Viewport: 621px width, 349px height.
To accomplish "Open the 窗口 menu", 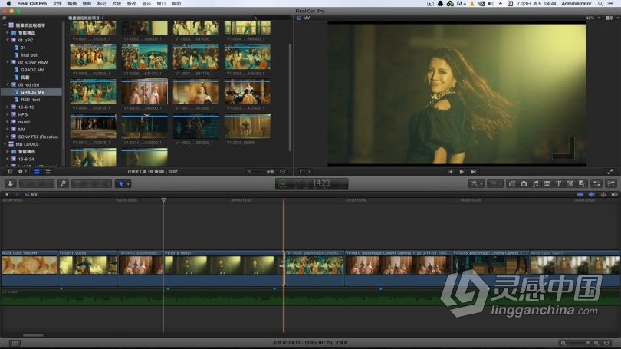I will [161, 4].
